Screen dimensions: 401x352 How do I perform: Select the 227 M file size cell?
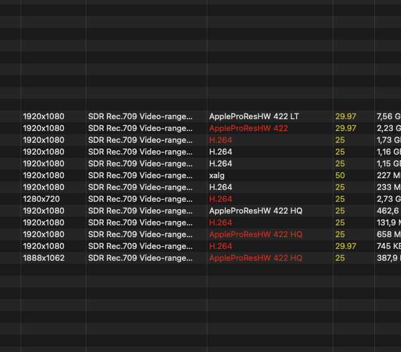pos(388,175)
